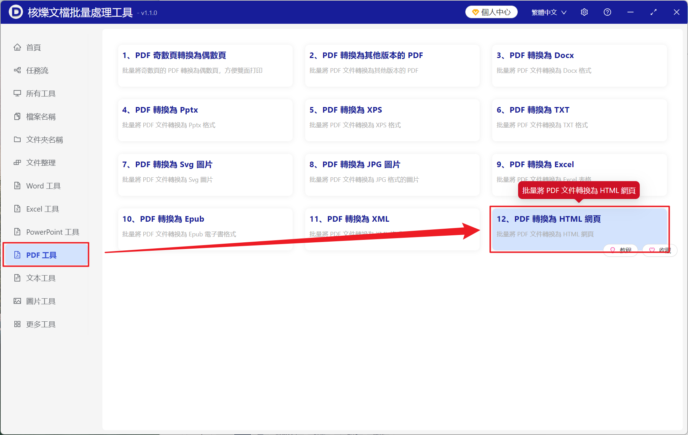The image size is (688, 435).
Task: Click the 圖片工具 image icon
Action: (x=17, y=301)
